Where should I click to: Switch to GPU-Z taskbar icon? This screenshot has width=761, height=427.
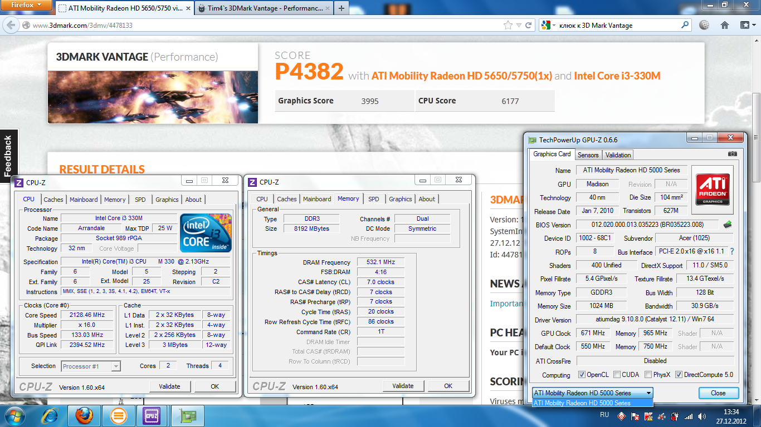(188, 415)
